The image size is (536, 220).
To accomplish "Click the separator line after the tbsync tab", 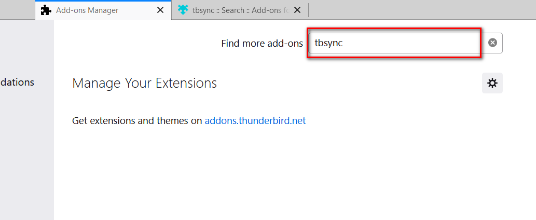I will (308, 10).
